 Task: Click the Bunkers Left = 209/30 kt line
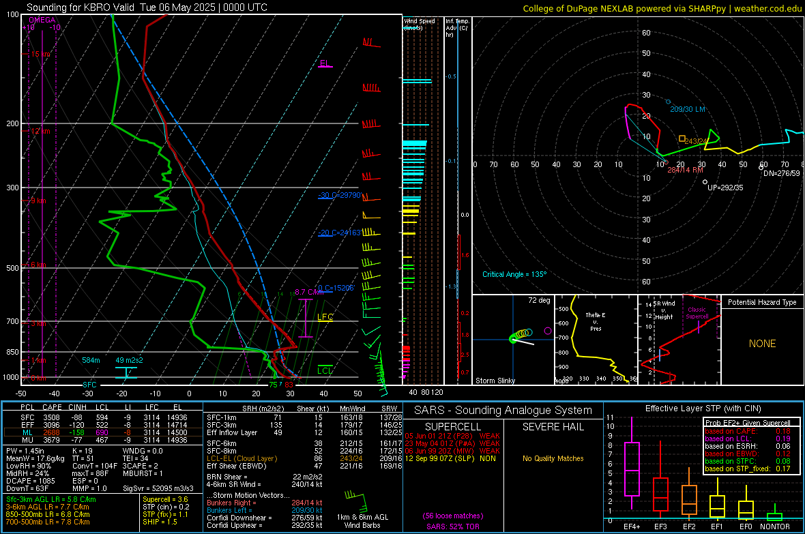[265, 510]
